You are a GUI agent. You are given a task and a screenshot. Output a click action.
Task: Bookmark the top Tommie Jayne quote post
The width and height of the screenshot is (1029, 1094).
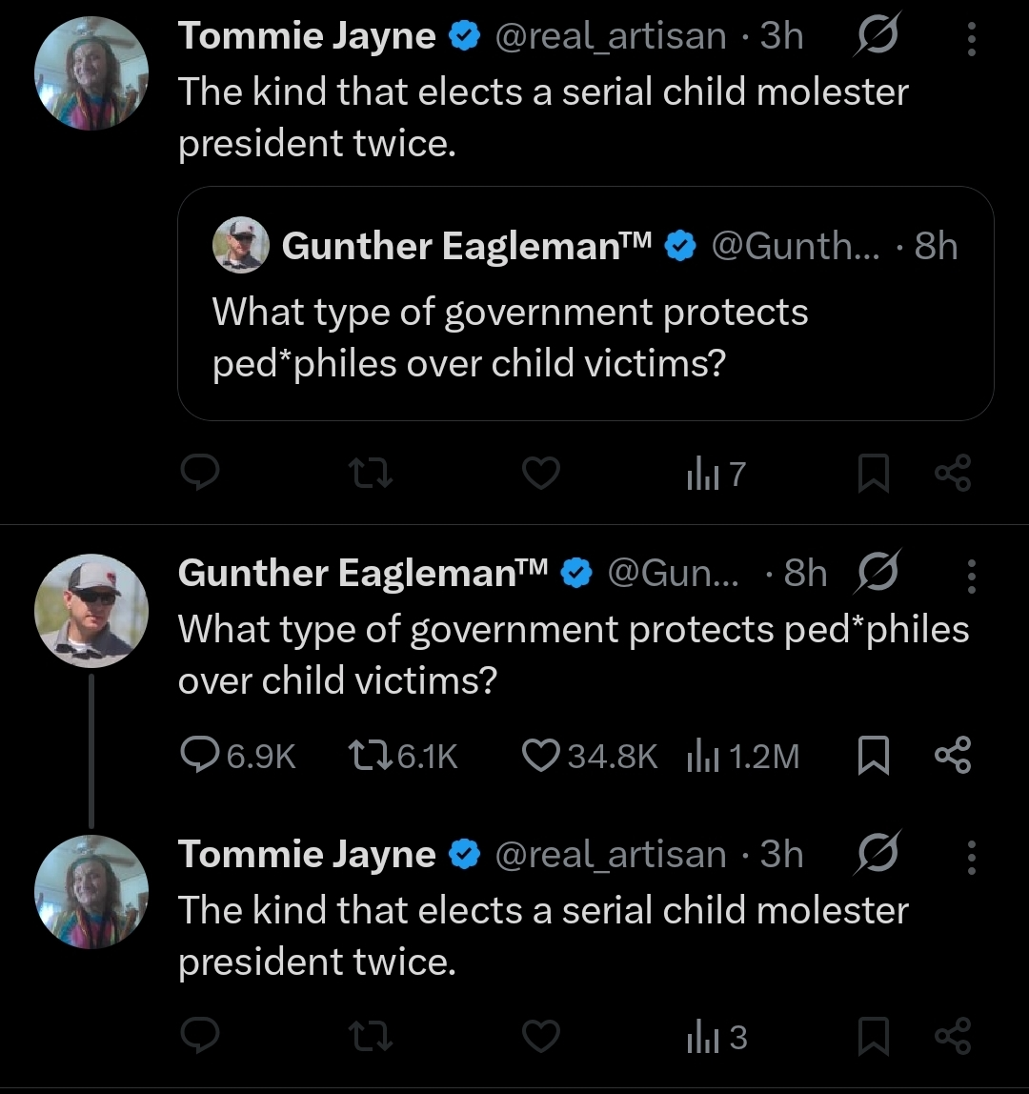tap(873, 473)
